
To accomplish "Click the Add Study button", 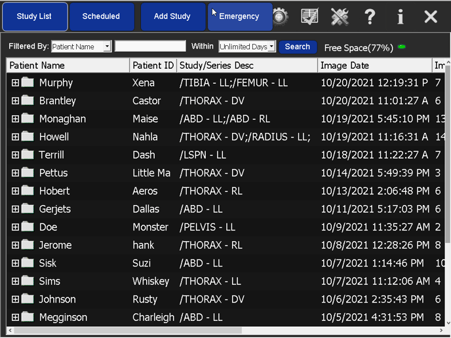I will (172, 16).
